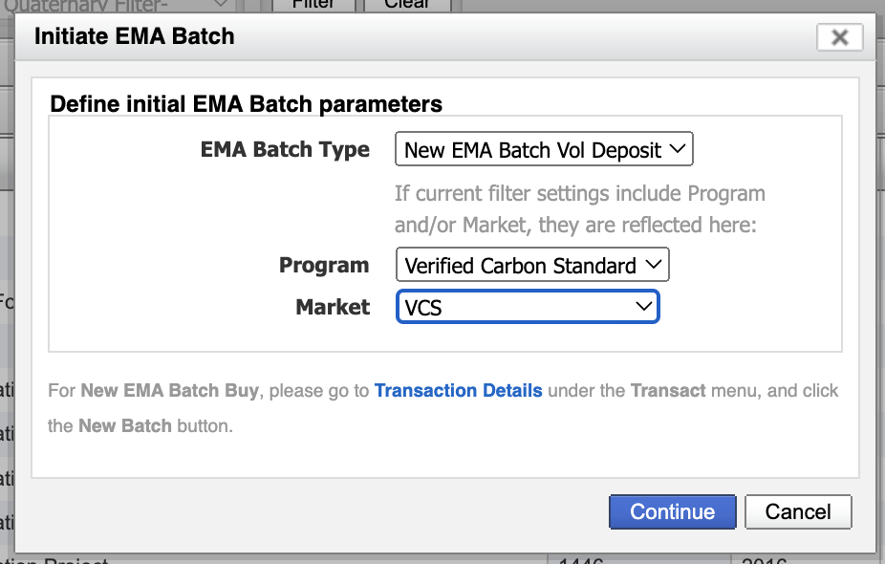Click the Continue button

click(x=672, y=511)
